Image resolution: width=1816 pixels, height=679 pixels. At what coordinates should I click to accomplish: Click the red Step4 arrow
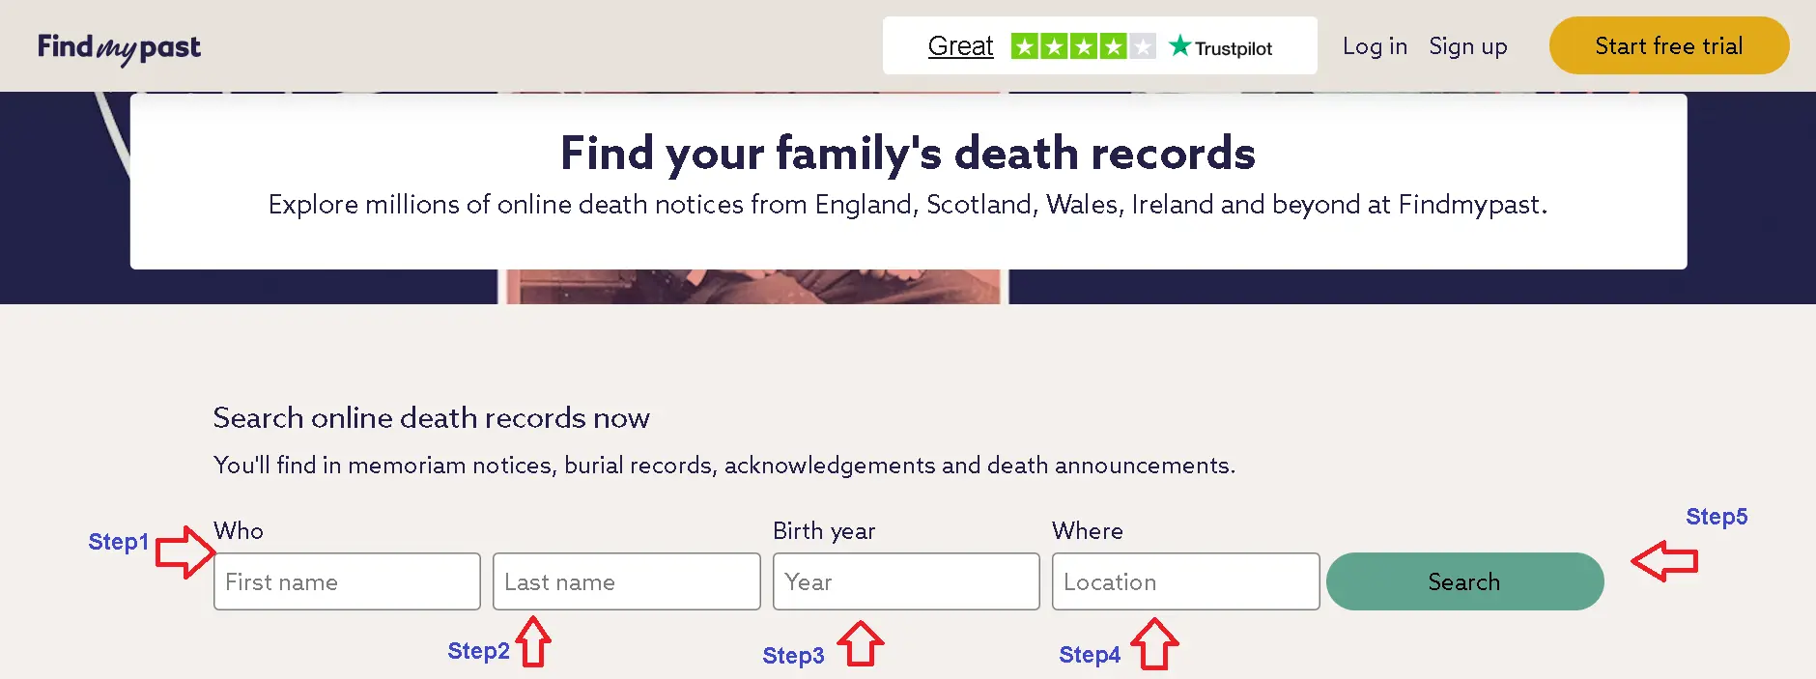(x=1154, y=644)
